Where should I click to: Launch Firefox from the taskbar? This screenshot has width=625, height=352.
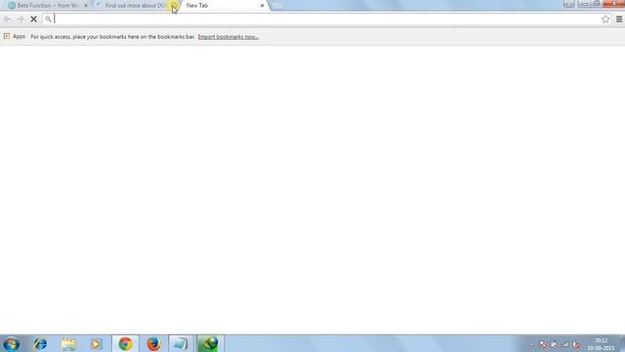(153, 343)
